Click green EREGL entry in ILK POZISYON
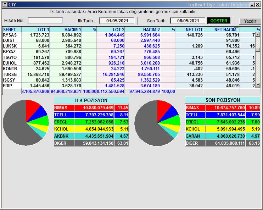The height and width of the screenshot is (210, 263). 91,122
